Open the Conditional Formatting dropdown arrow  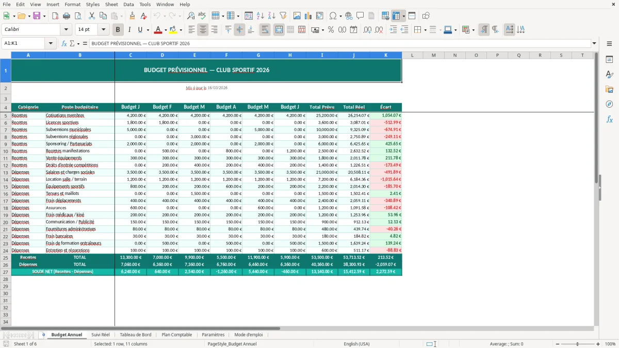(473, 30)
